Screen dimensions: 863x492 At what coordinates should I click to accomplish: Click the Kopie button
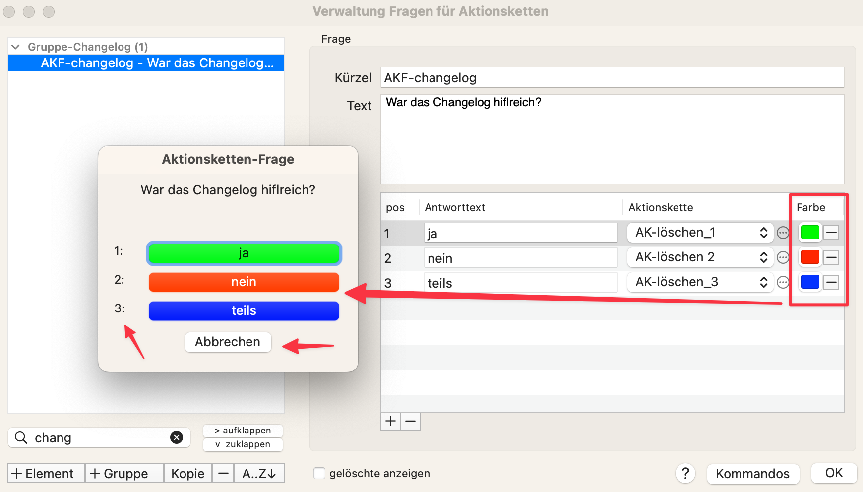[x=188, y=473]
